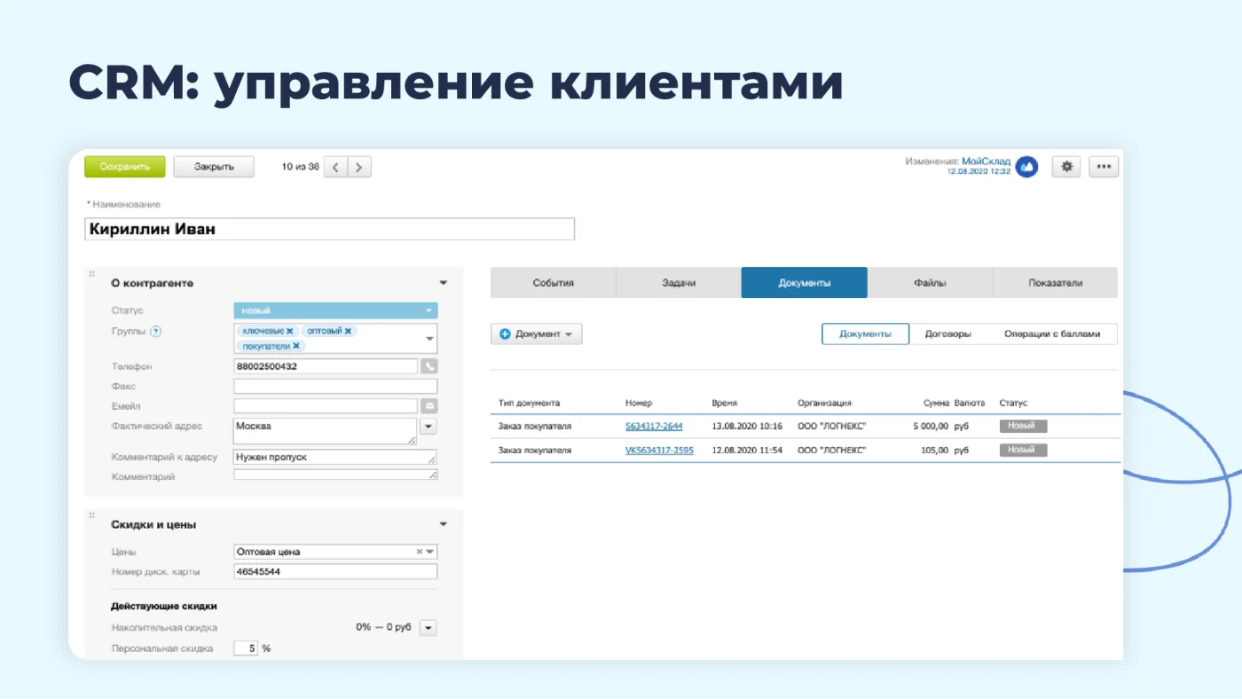Click the help question mark beside Группы

pos(156,332)
